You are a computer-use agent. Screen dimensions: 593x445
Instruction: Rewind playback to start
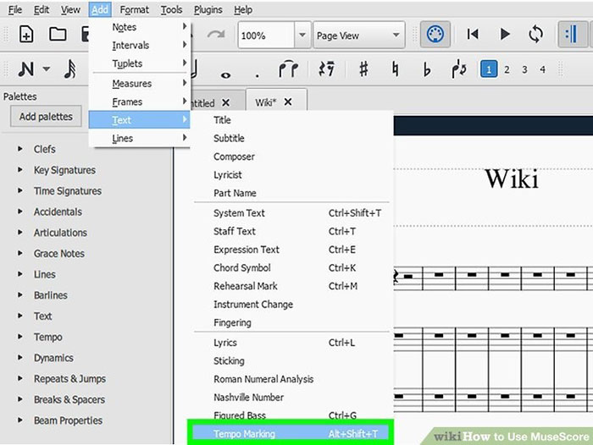tap(473, 35)
